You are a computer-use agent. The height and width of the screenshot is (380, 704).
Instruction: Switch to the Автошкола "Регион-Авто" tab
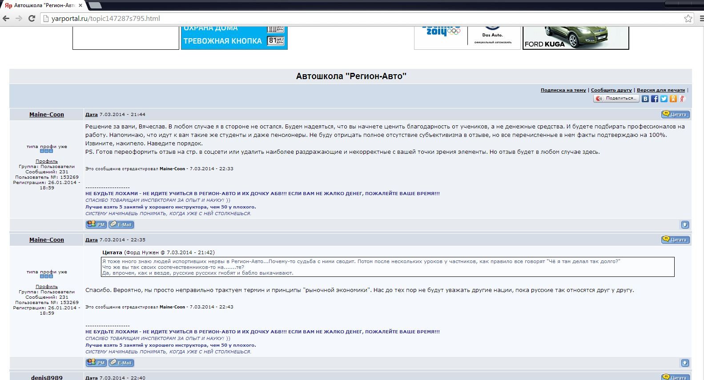pos(42,5)
